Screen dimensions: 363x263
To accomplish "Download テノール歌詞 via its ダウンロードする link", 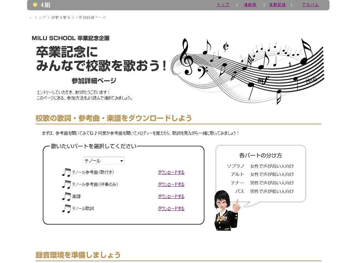I will click(x=171, y=209).
